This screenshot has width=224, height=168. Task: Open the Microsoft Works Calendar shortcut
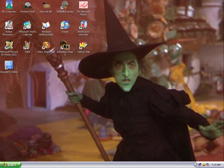[28, 28]
